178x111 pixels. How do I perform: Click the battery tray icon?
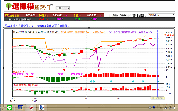pos(170,108)
